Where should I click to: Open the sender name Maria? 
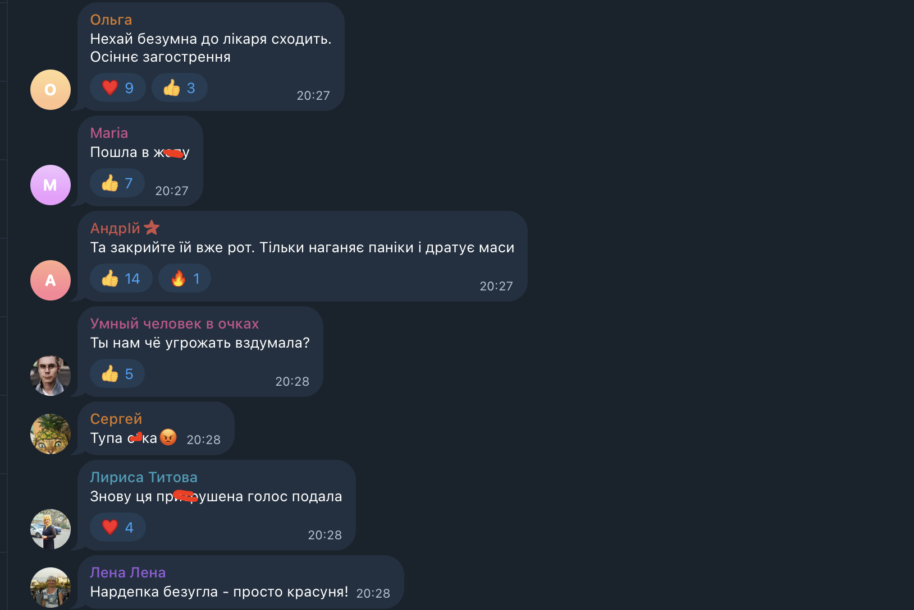click(109, 133)
